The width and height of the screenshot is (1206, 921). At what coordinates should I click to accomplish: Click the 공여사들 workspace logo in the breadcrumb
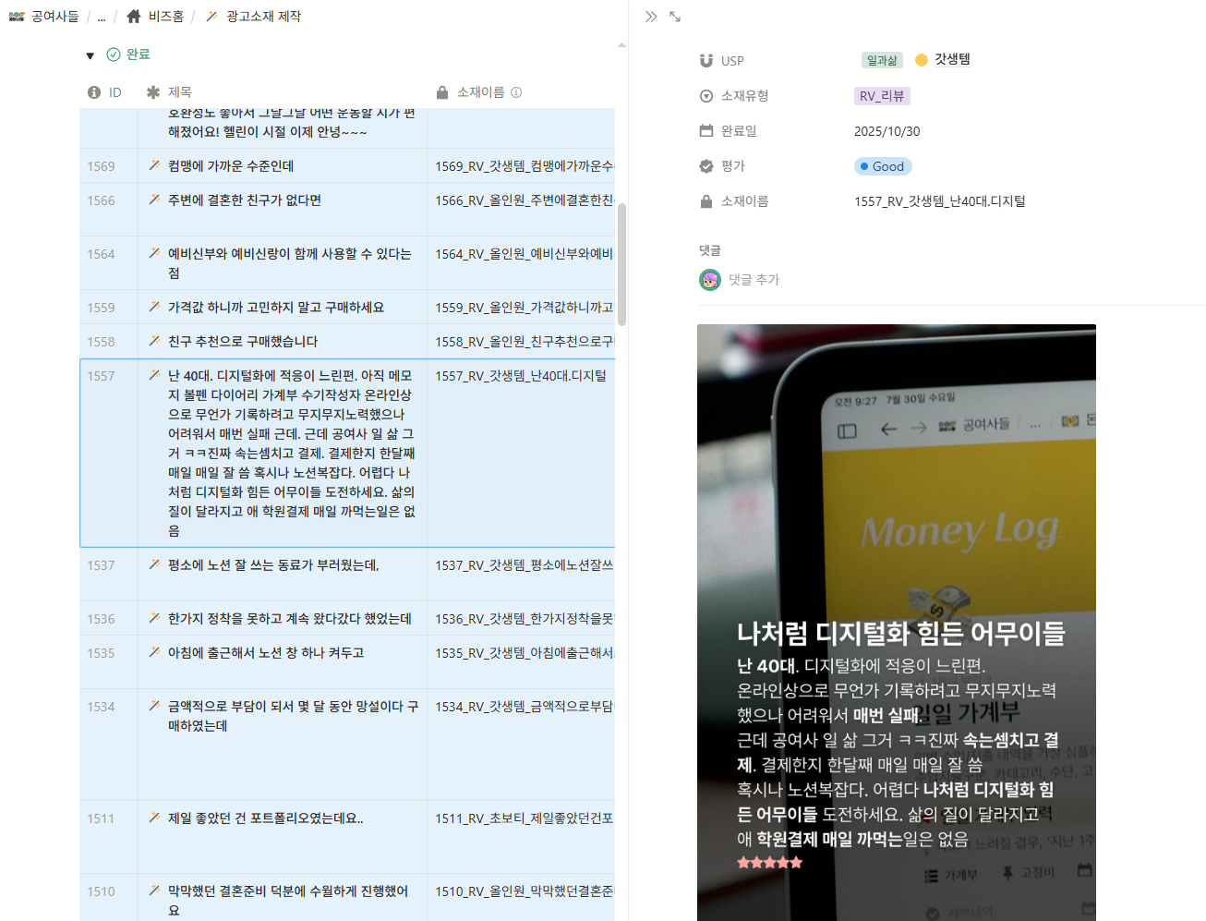(17, 17)
